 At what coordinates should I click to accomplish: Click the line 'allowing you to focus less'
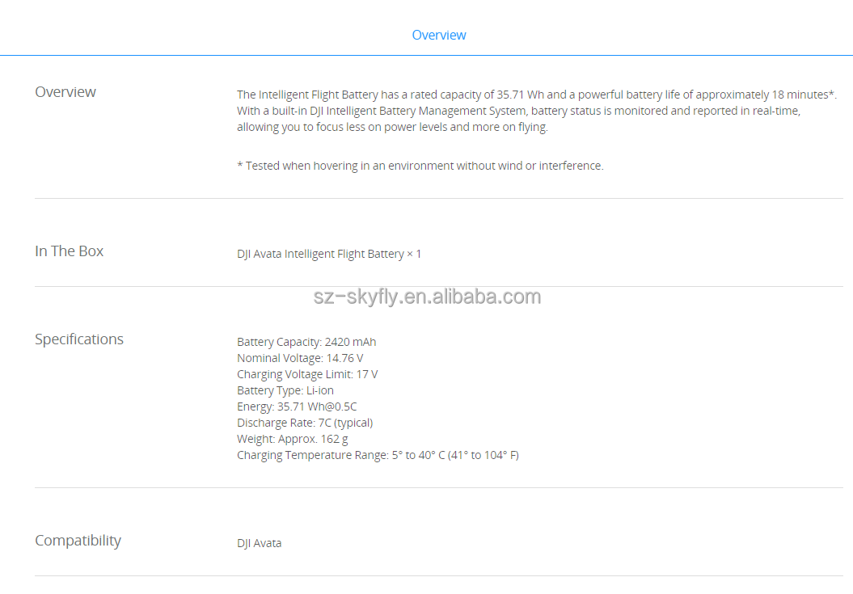click(392, 127)
